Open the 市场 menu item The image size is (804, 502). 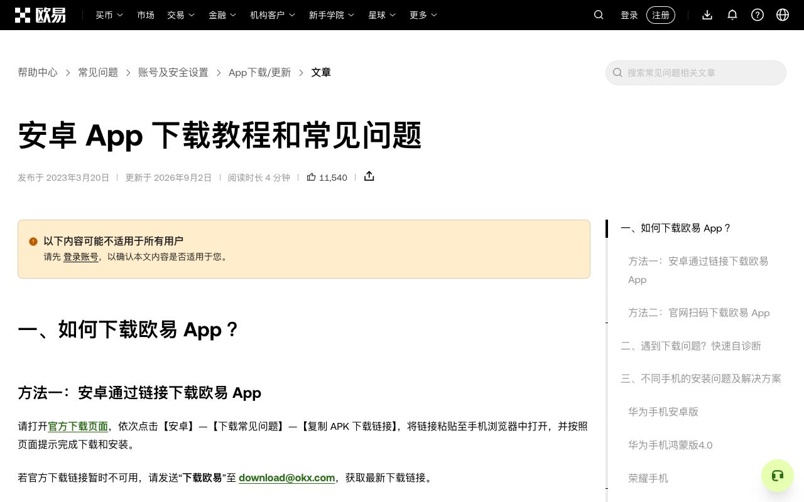pyautogui.click(x=146, y=15)
